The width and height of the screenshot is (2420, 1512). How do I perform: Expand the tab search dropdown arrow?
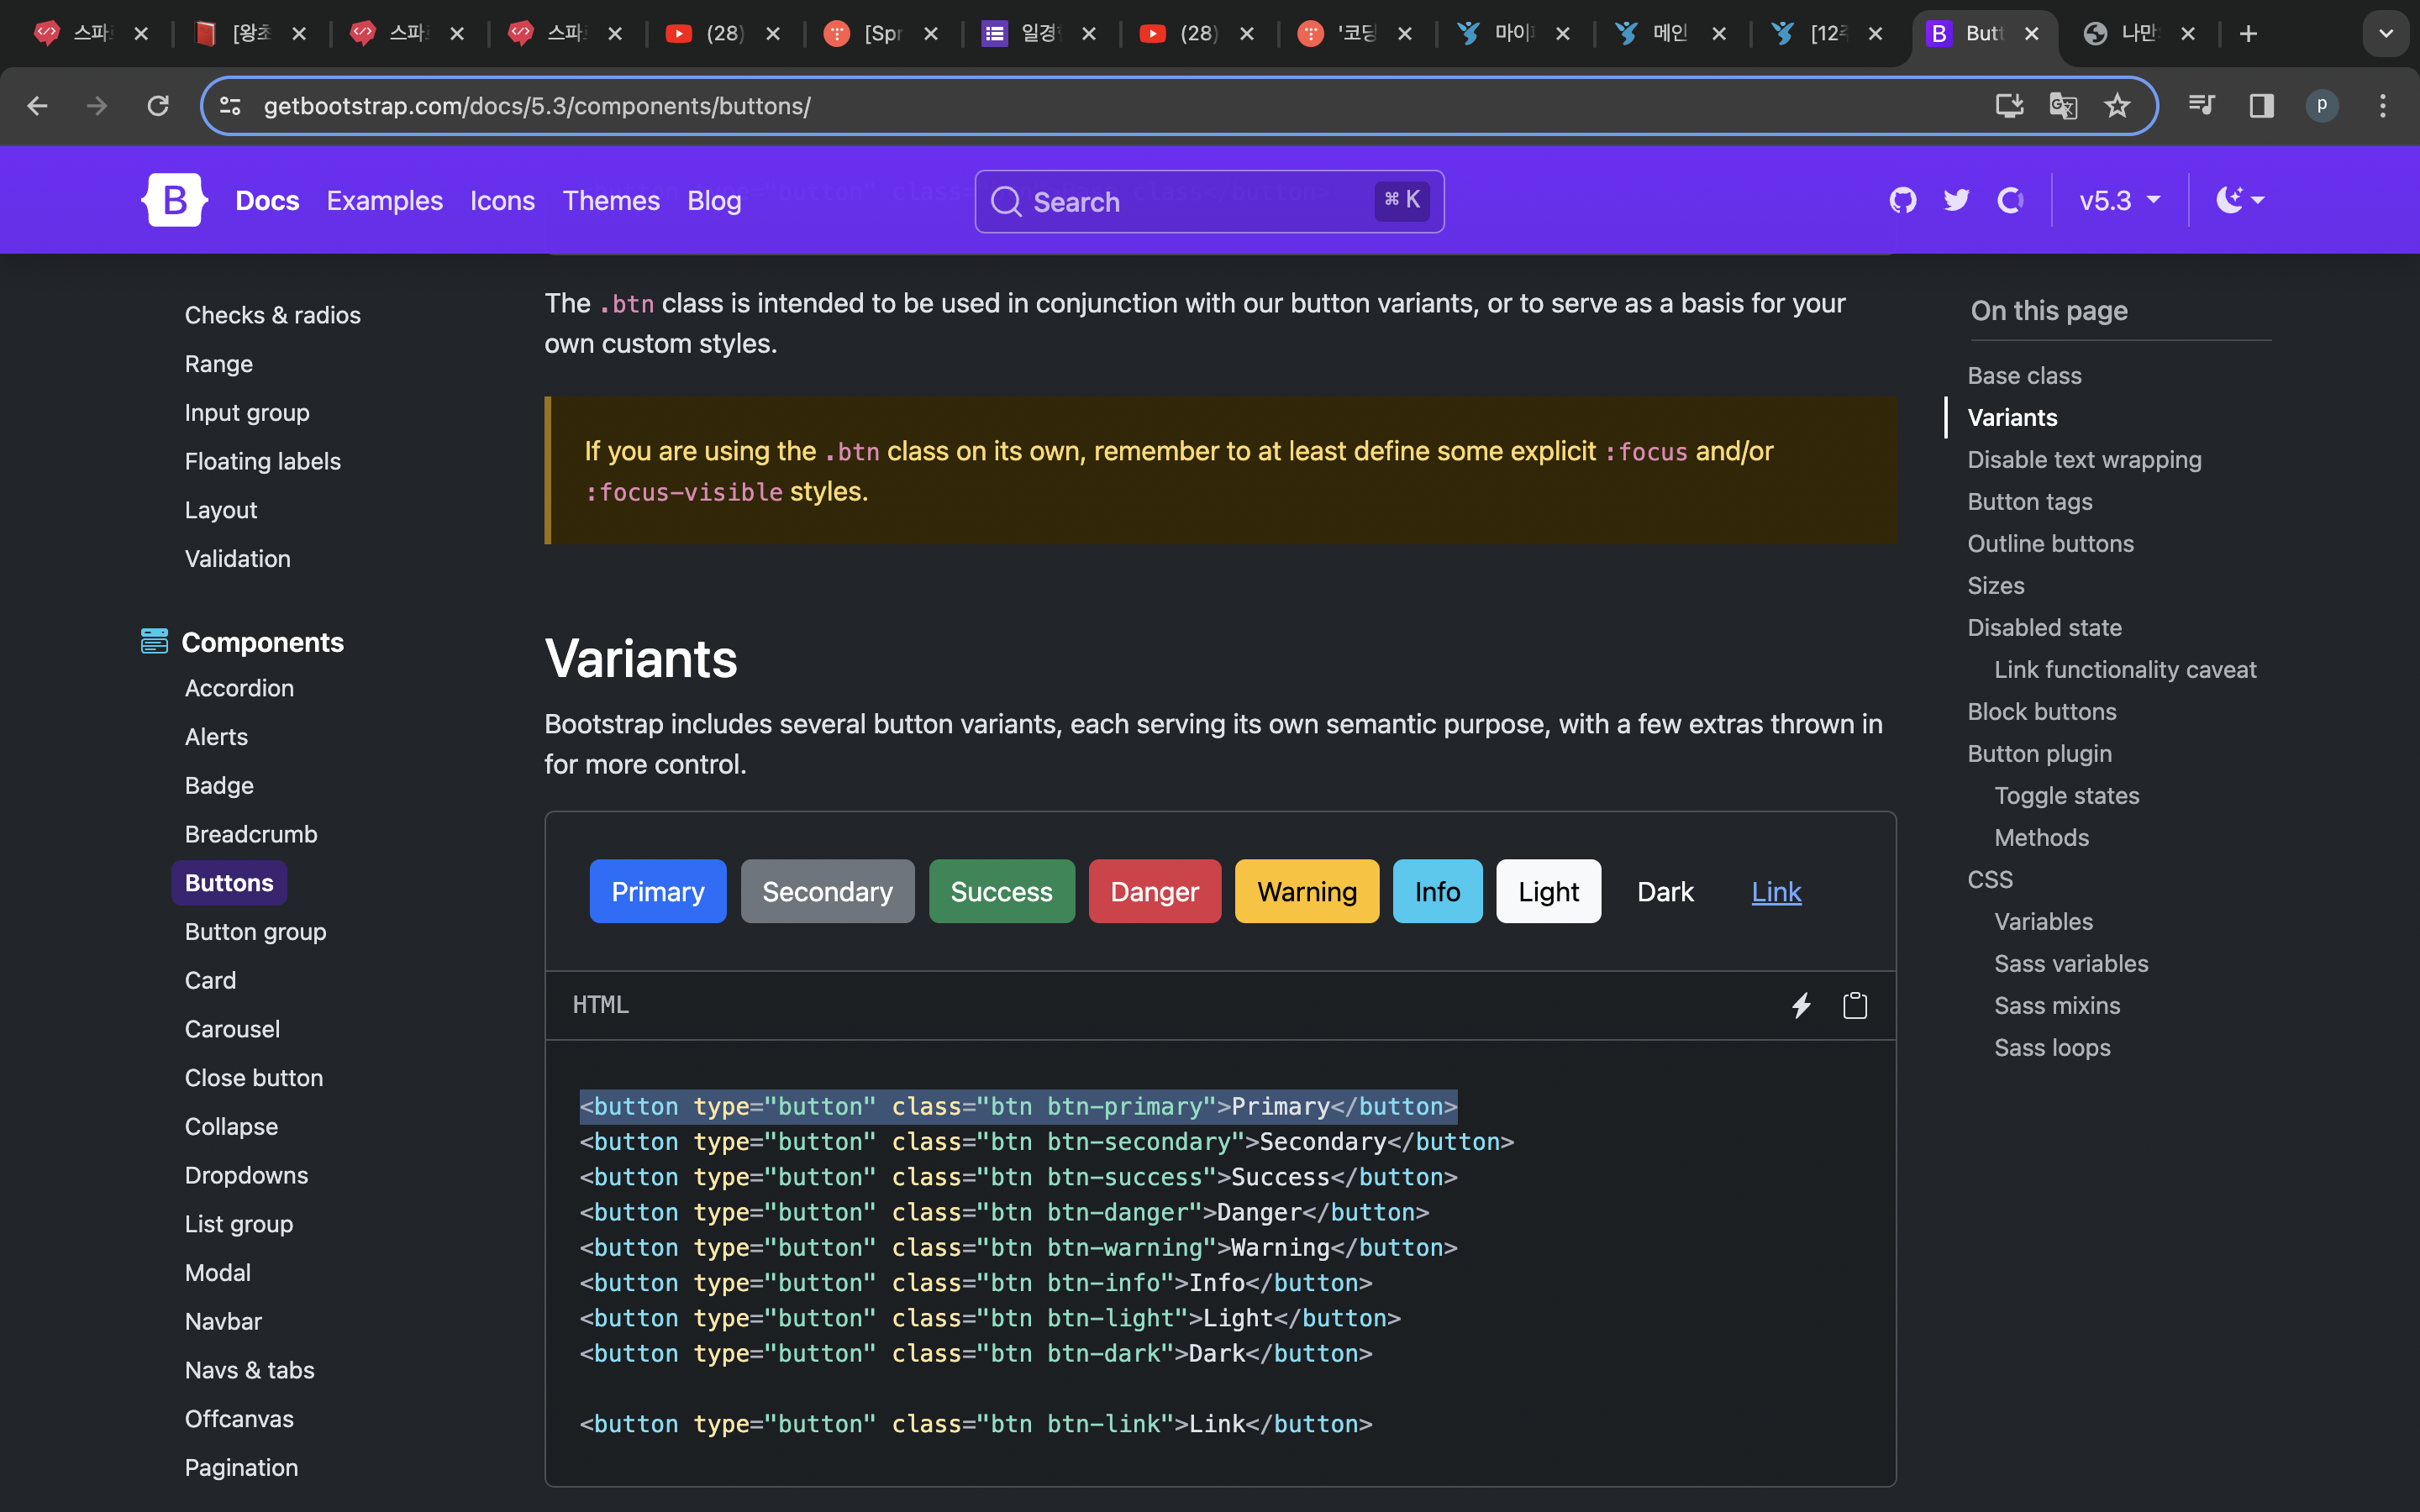point(2385,34)
